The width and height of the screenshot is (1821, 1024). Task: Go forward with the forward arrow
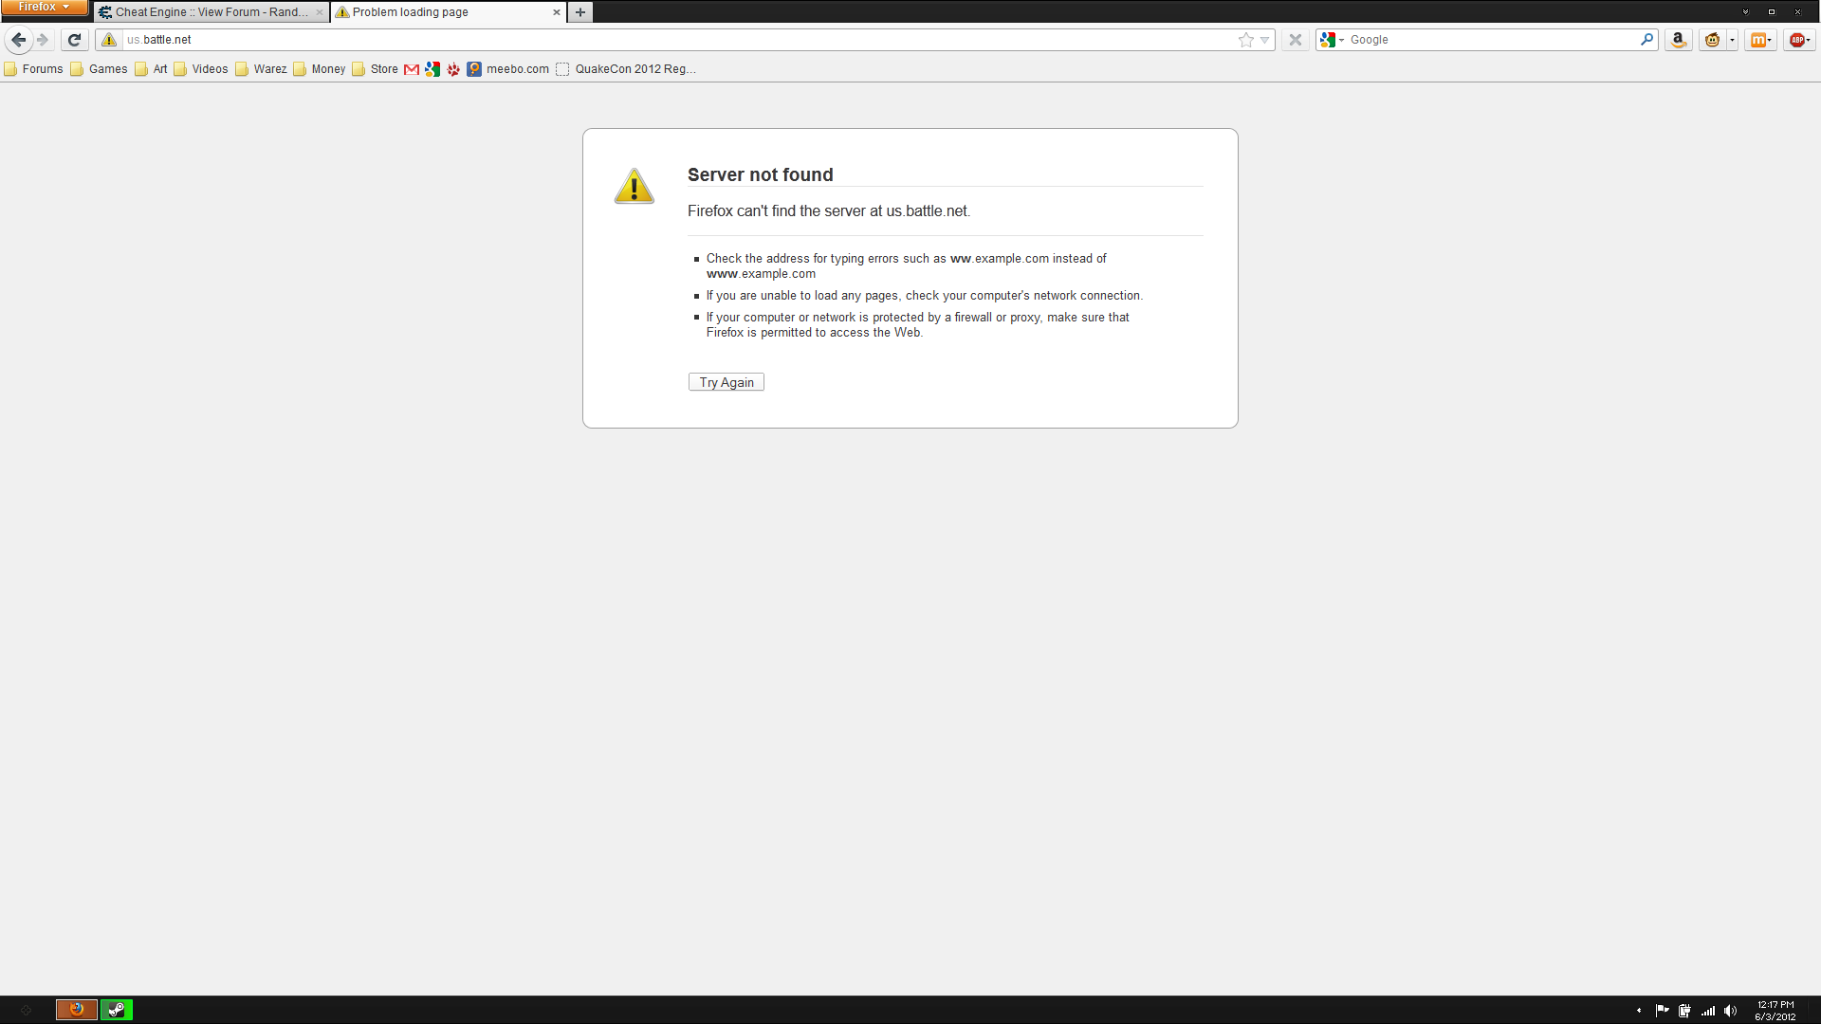[x=43, y=40]
